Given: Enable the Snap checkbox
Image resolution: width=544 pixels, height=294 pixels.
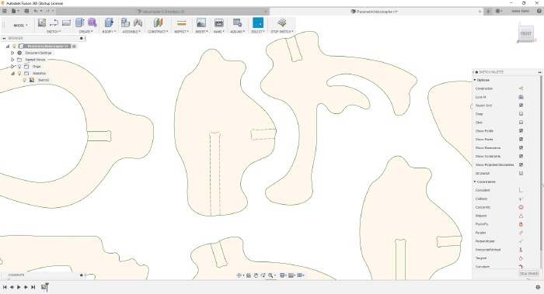Looking at the screenshot, I should (x=521, y=114).
